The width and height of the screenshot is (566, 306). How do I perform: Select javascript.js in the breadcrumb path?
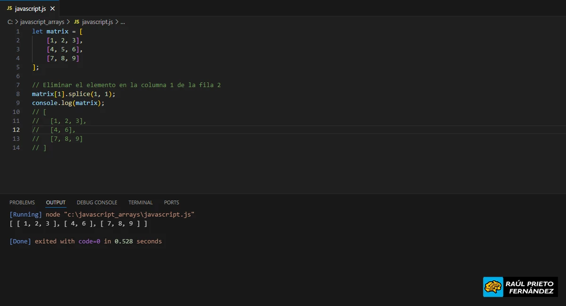coord(98,22)
